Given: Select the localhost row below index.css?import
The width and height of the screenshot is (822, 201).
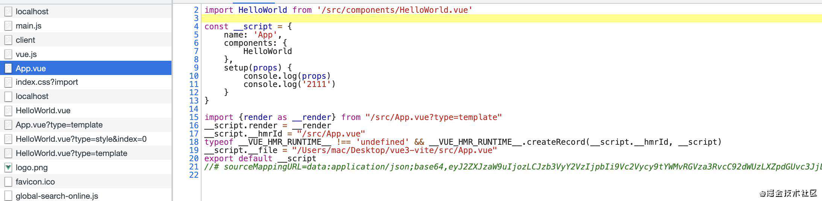Looking at the screenshot, I should [86, 96].
